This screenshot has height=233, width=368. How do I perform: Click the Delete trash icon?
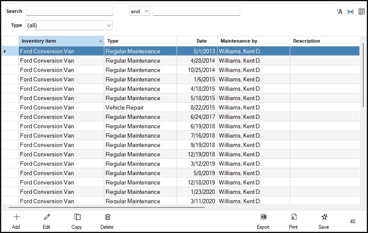coord(107,217)
